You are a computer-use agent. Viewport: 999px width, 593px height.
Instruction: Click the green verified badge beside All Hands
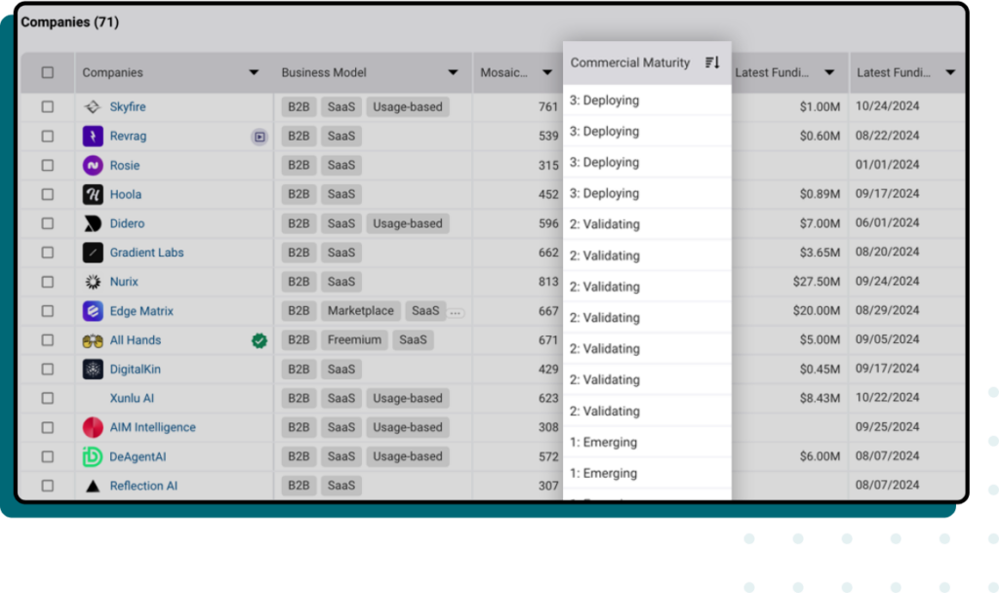259,340
